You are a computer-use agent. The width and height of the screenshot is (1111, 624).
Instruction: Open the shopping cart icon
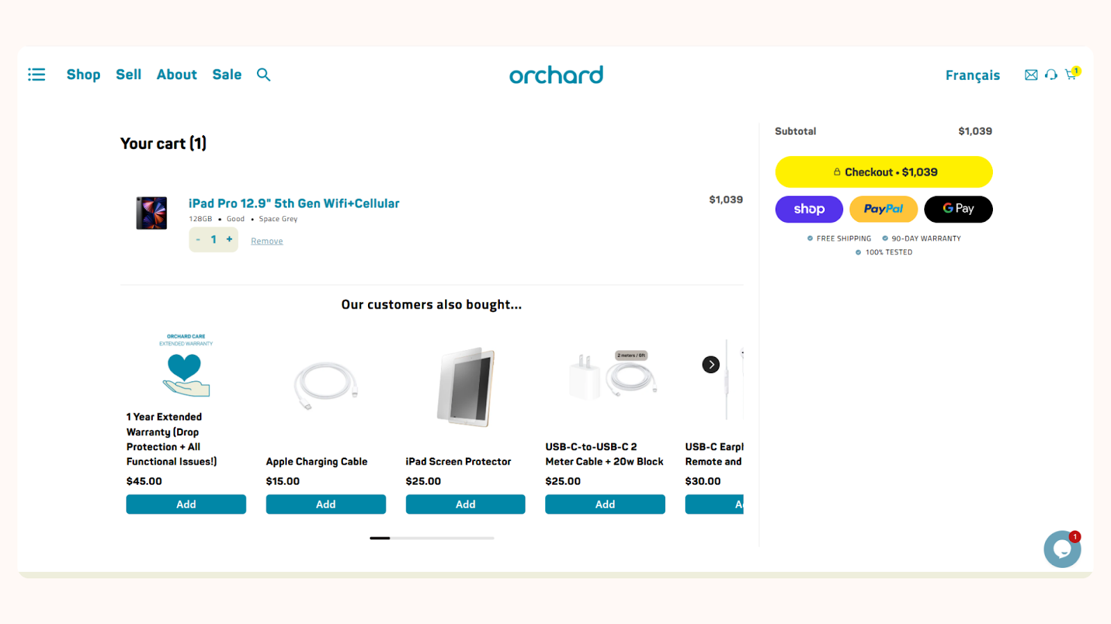point(1070,76)
